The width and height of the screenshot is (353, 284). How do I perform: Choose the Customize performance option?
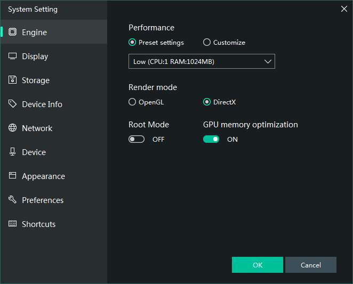[207, 43]
